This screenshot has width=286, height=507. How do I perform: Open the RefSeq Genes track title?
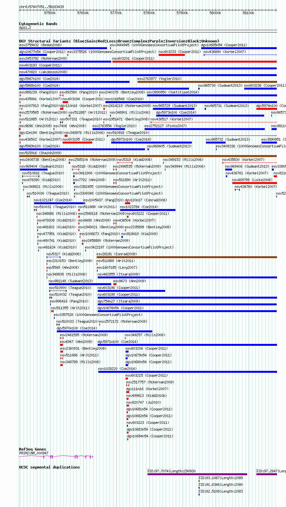pos(32,449)
